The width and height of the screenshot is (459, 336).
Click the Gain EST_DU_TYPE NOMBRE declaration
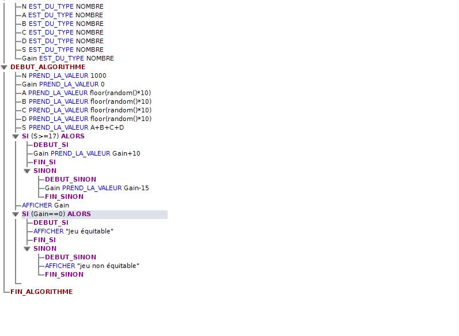(68, 58)
